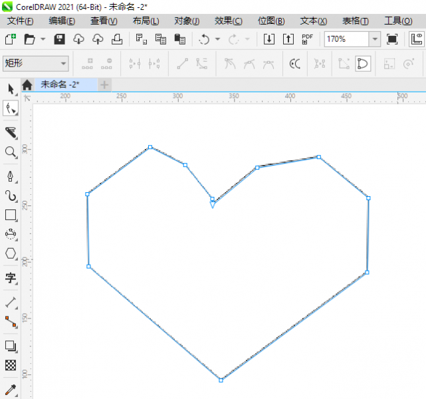Toggle full-screen preview button
426x399 pixels.
(392, 39)
